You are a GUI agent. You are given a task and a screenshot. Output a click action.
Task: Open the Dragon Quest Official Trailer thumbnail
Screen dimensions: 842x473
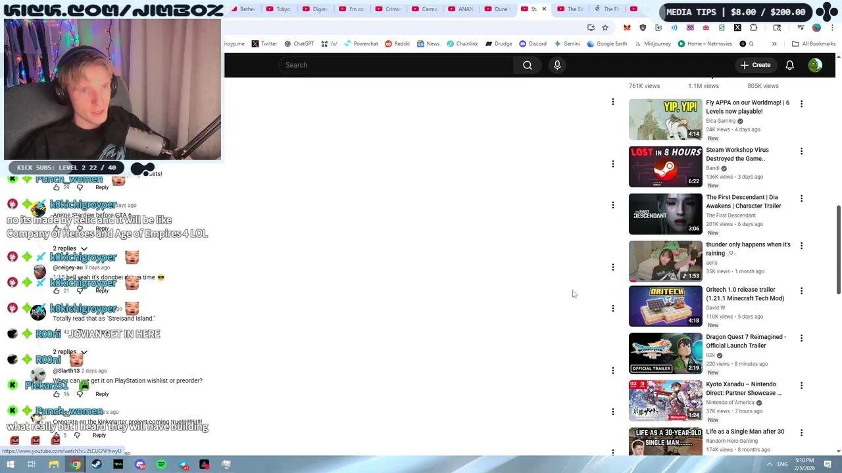(665, 354)
